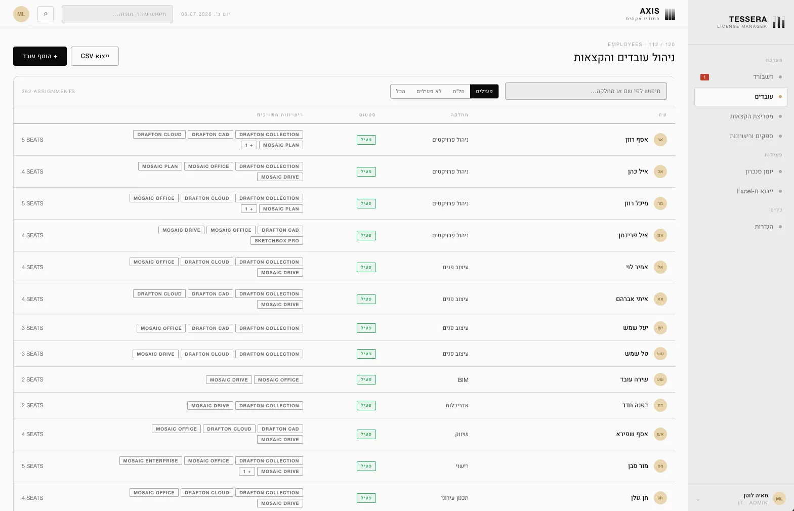Select the פעילים filter tab
794x511 pixels.
tap(484, 91)
